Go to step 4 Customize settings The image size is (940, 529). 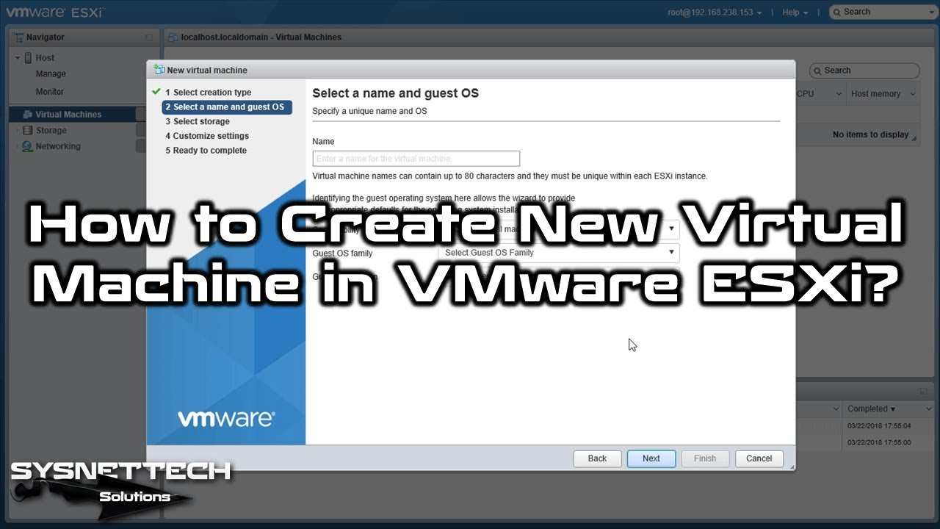(207, 136)
